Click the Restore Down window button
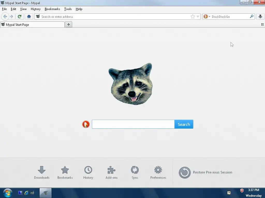The width and height of the screenshot is (265, 198). click(250, 2)
